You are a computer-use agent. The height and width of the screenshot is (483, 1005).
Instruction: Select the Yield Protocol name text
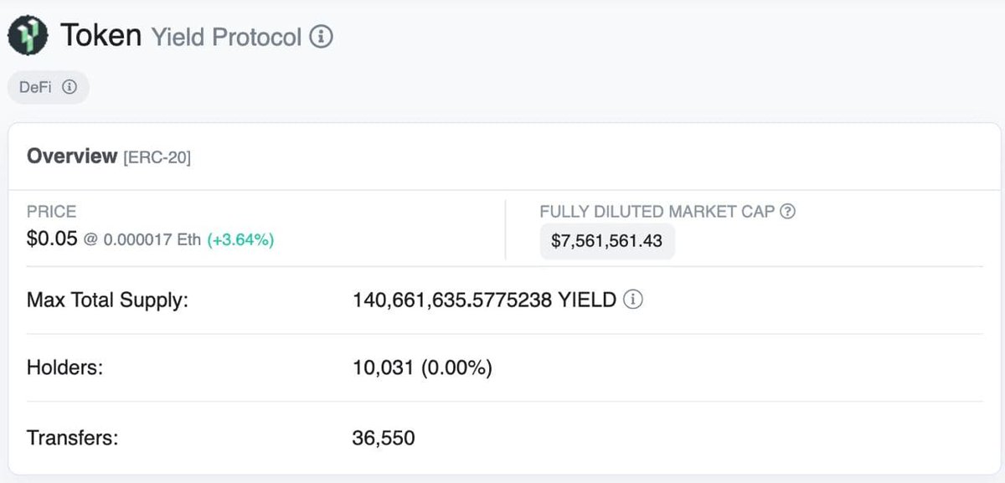coord(226,38)
